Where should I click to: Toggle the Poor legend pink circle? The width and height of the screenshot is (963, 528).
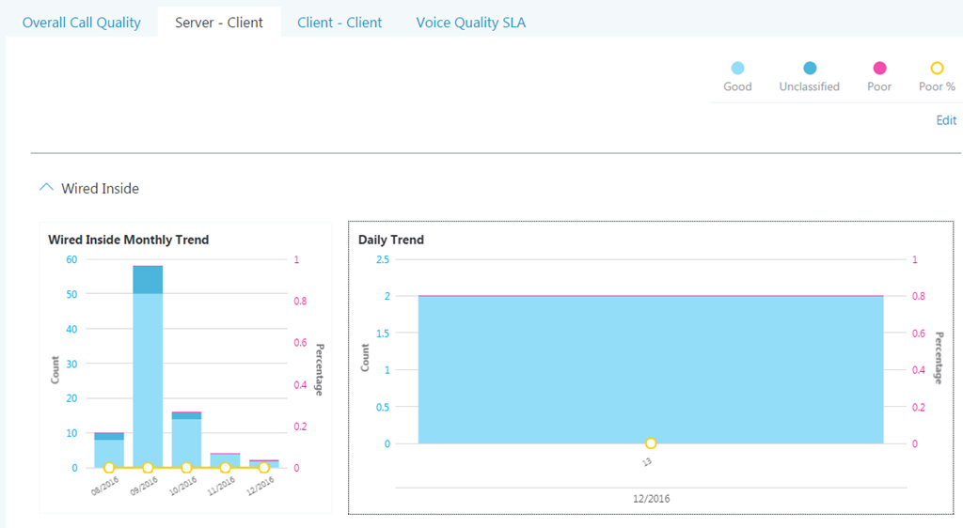point(879,68)
